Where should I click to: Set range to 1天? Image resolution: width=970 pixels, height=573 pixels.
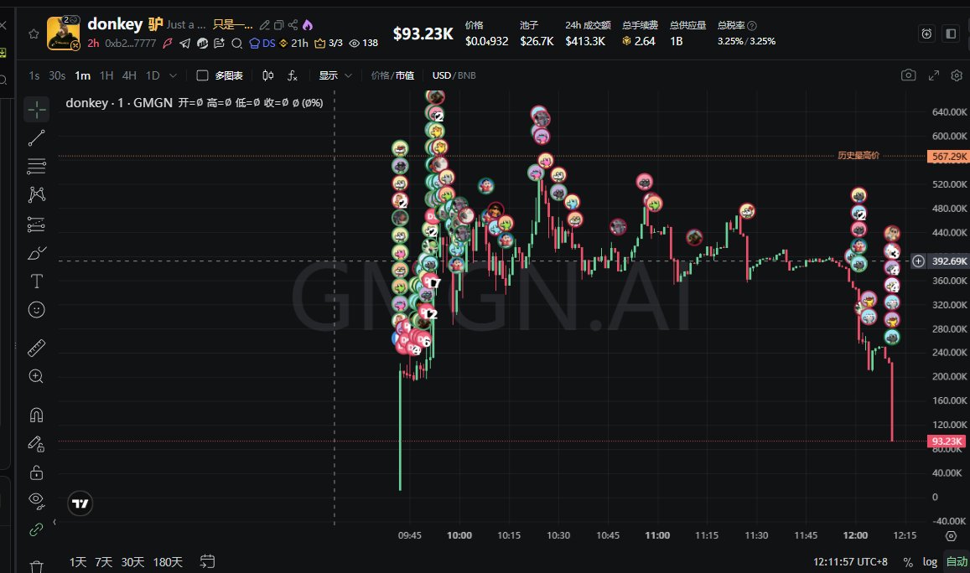point(78,562)
